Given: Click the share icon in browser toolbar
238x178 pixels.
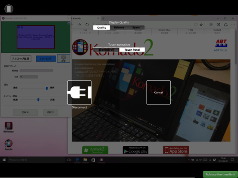Looking at the screenshot, I should click(x=225, y=25).
